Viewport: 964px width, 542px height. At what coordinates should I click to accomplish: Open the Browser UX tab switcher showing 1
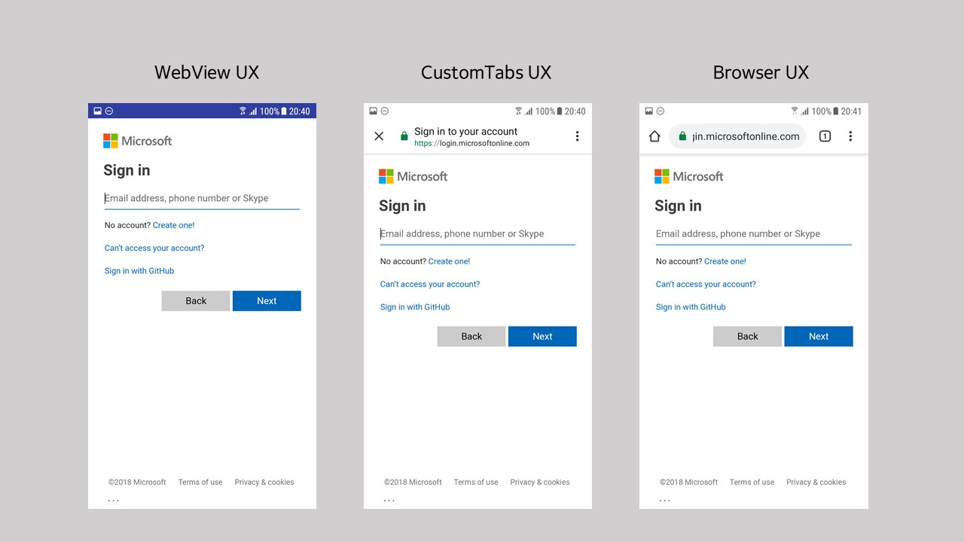[825, 136]
